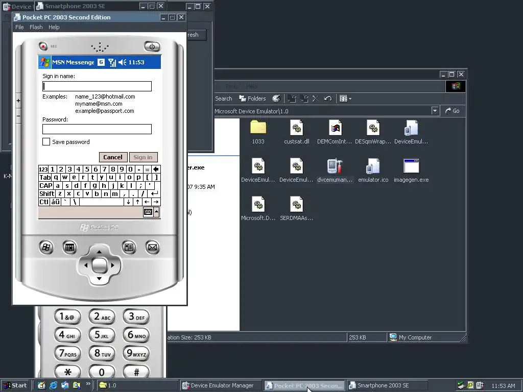Image resolution: width=523 pixels, height=392 pixels.
Task: Click the D-pad right arrow
Action: [113, 265]
